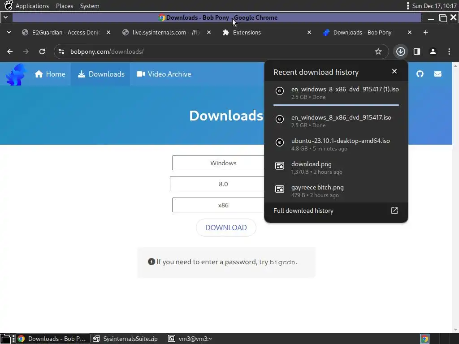Open gayreece bitch.png download entry
This screenshot has height=344, width=459.
[x=336, y=191]
